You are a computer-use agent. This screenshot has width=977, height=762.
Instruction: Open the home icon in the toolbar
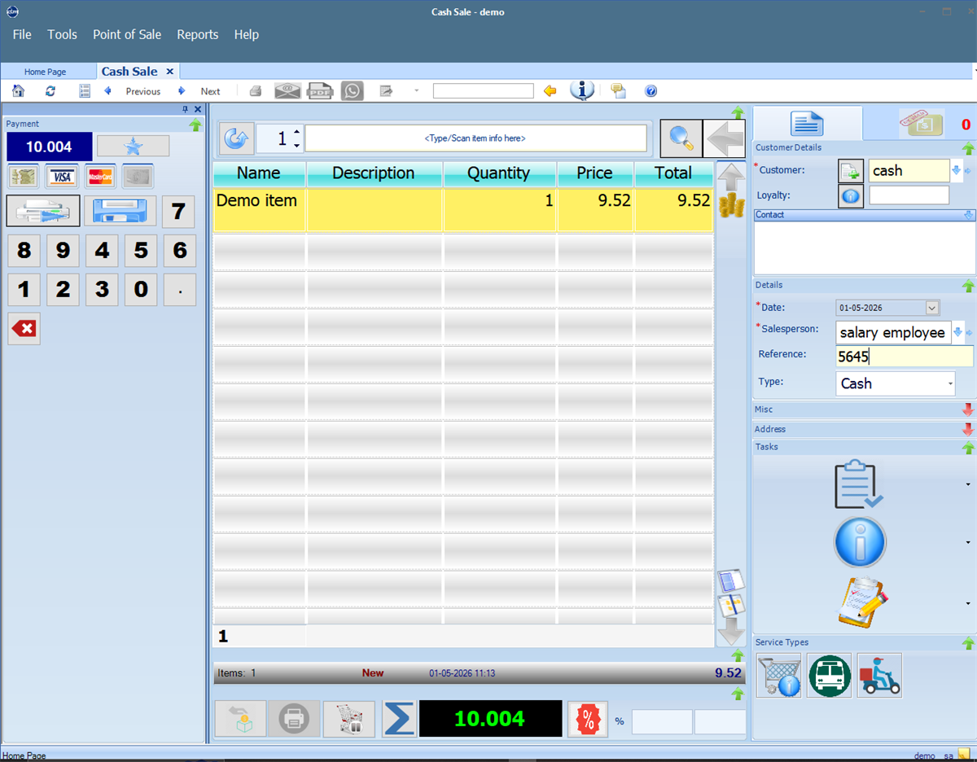[x=18, y=91]
